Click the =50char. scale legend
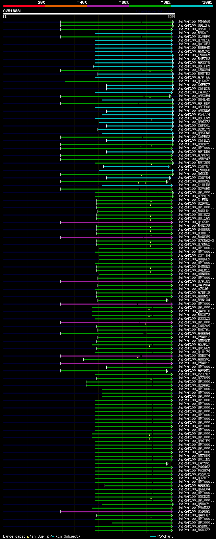Screen dimensions: 216x539 tap(161, 536)
